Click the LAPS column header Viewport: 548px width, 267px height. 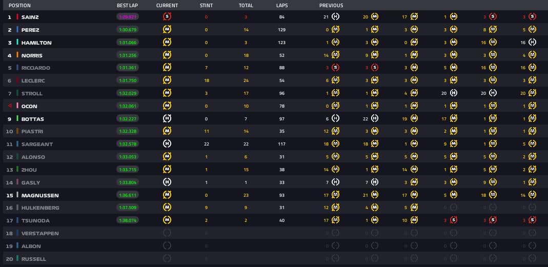tap(281, 5)
